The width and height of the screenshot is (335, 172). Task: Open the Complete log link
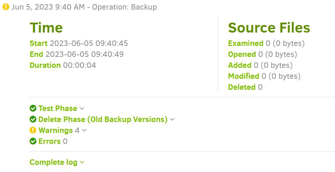coord(53,162)
